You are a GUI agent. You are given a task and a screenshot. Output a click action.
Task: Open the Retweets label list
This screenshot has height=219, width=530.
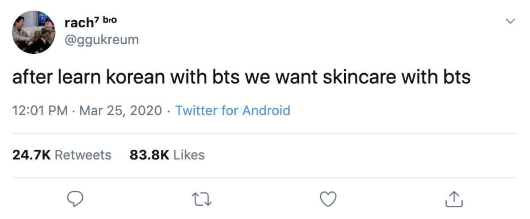[83, 155]
